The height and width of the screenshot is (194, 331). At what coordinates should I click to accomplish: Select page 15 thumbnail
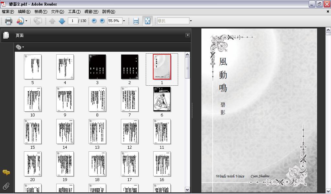pyautogui.click(x=33, y=132)
